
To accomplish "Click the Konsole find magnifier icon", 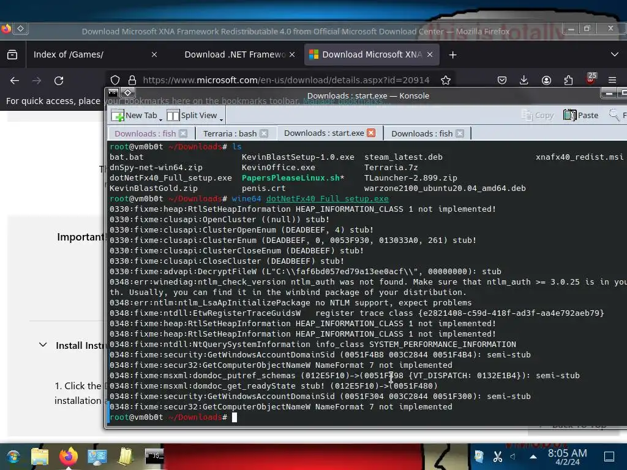I will 614,115.
